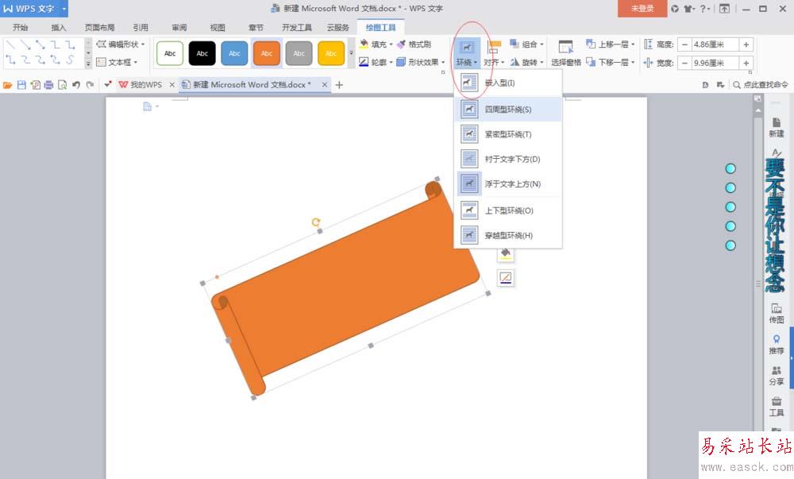Choose 四周型环绕(S) wrap option
This screenshot has height=479, width=794.
[x=508, y=110]
